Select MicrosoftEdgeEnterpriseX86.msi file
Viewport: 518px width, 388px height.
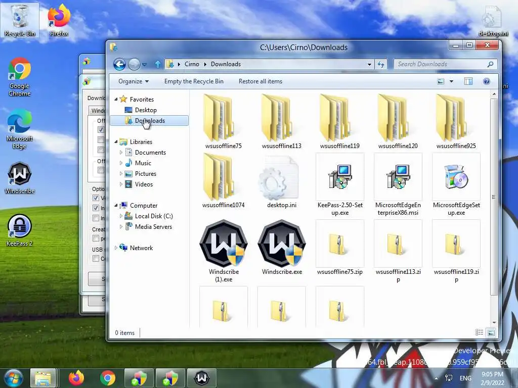click(x=398, y=184)
